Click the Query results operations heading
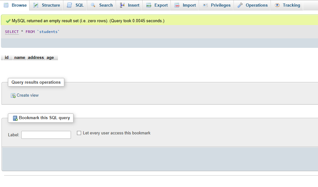This screenshot has height=187, width=318. (x=36, y=82)
